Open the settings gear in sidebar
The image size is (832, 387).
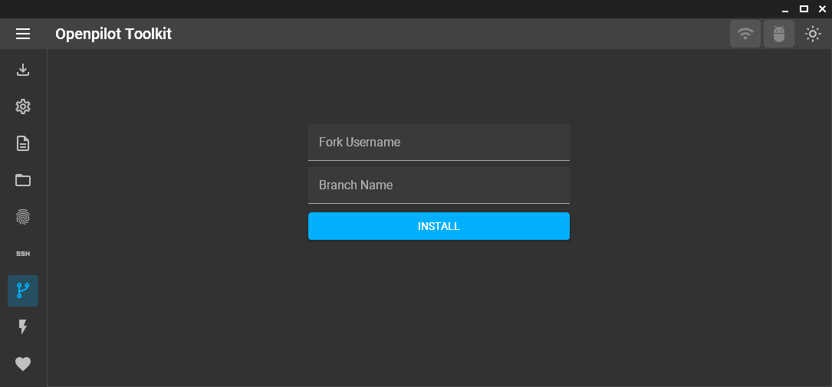coord(23,107)
